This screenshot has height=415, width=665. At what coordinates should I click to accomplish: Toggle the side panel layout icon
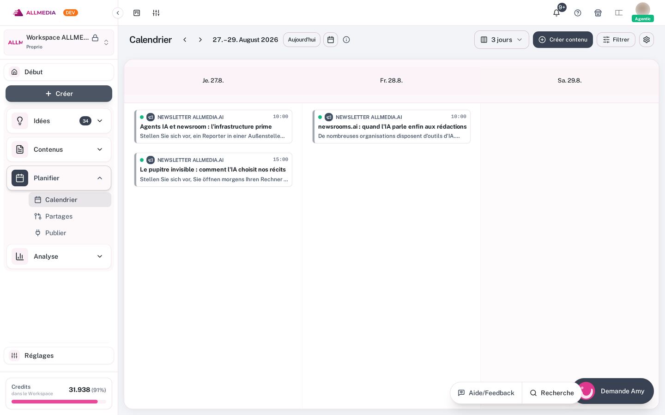[619, 13]
